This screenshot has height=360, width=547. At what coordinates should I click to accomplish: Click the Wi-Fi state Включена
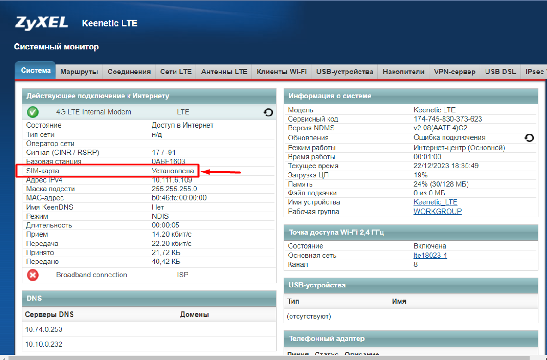point(430,246)
